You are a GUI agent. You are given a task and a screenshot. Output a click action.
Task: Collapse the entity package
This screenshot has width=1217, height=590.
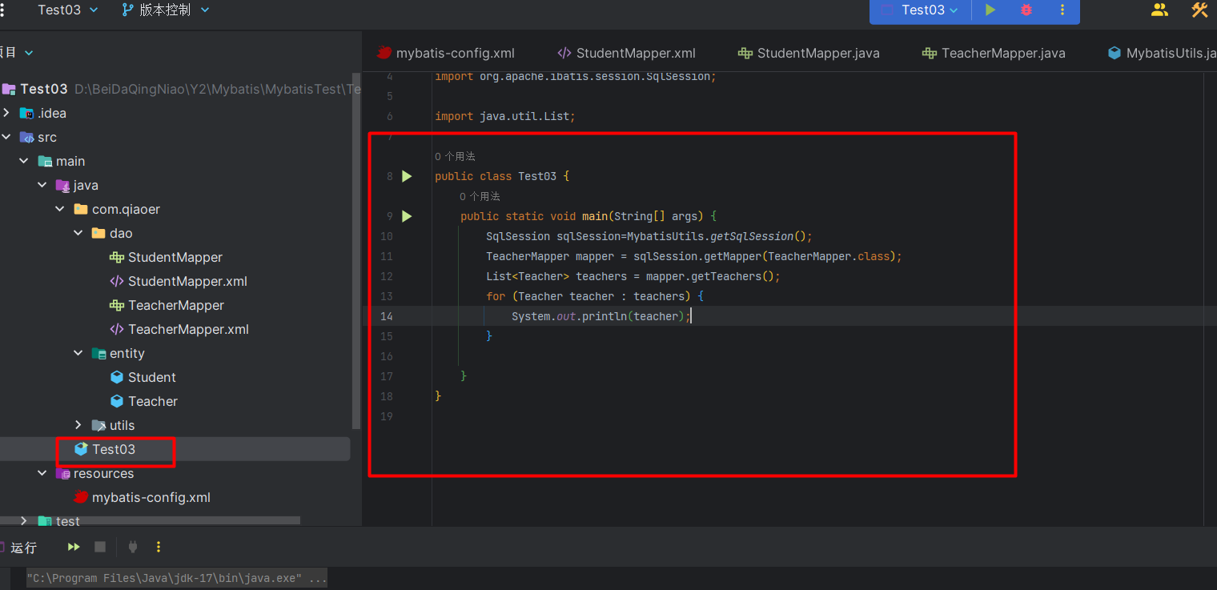coord(78,353)
